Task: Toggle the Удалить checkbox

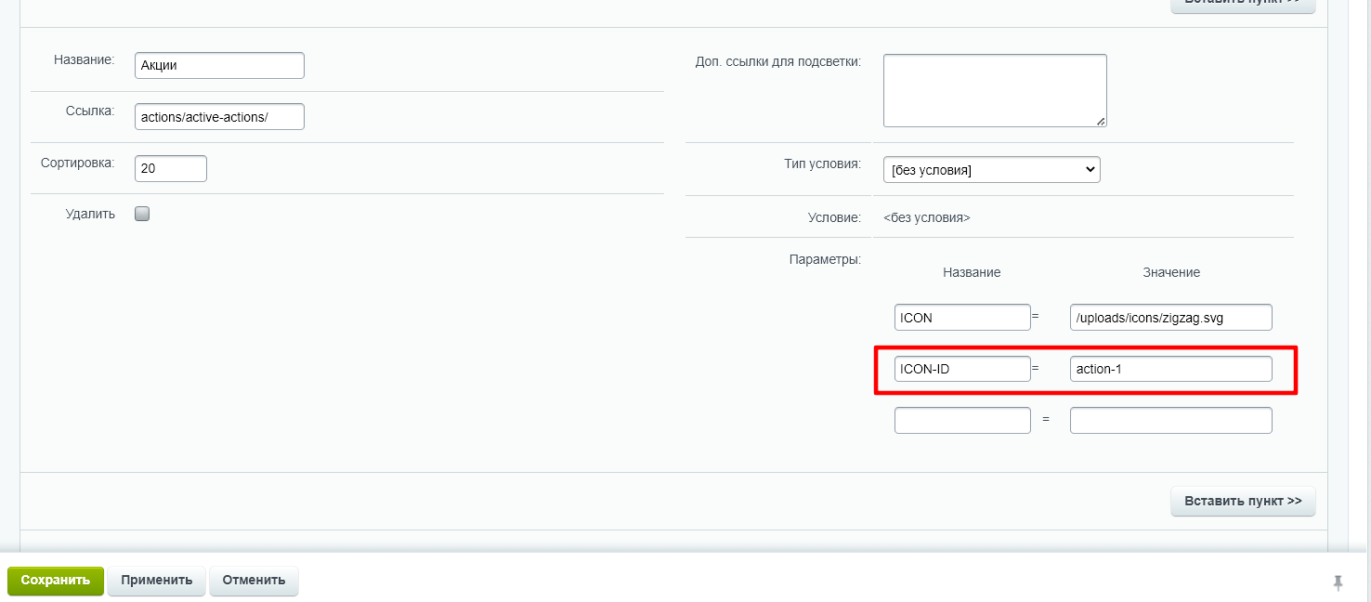Action: pos(142,214)
